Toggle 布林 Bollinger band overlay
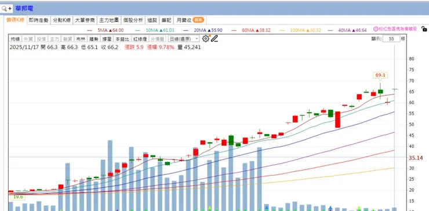 [81, 39]
